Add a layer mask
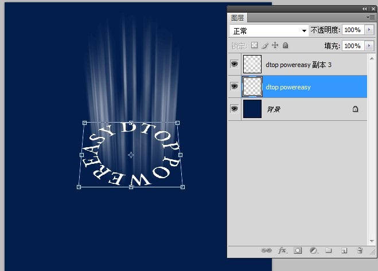The width and height of the screenshot is (378, 271). click(298, 250)
